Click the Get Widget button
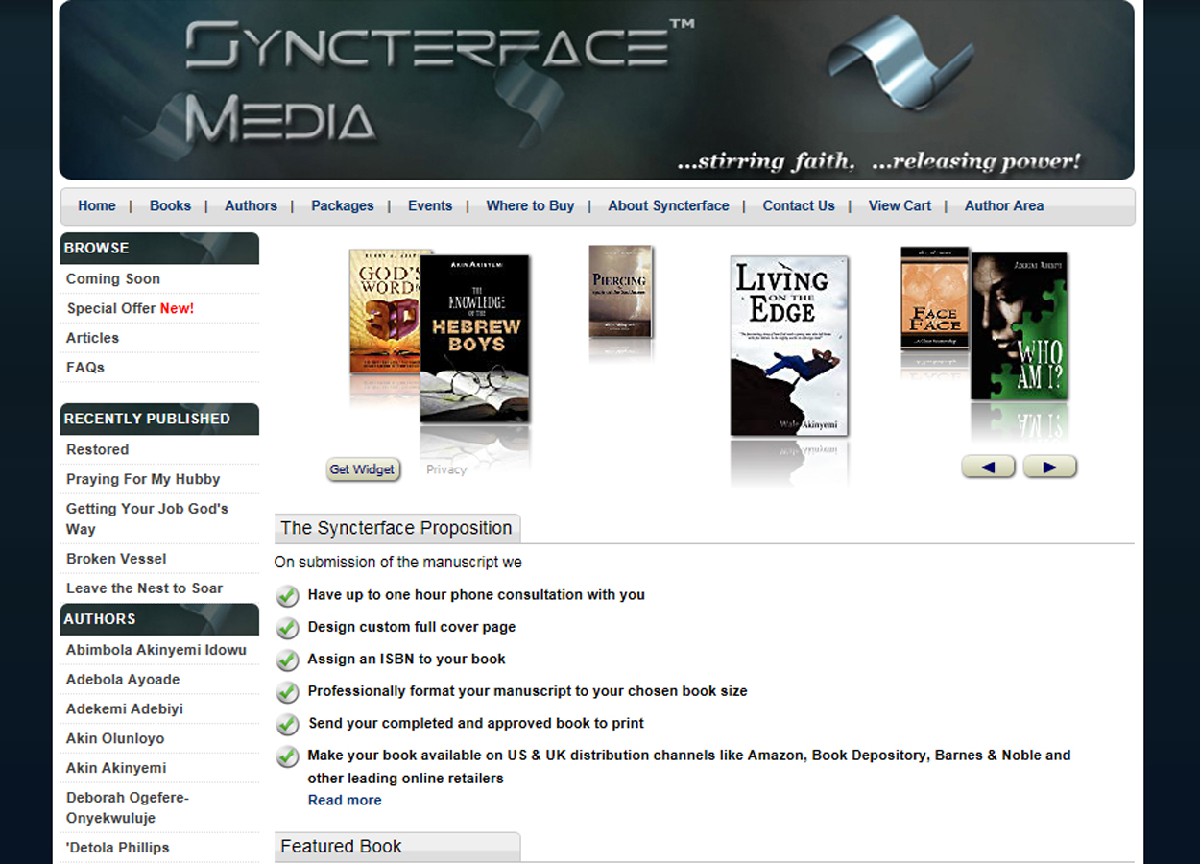Viewport: 1200px width, 864px height. [363, 469]
